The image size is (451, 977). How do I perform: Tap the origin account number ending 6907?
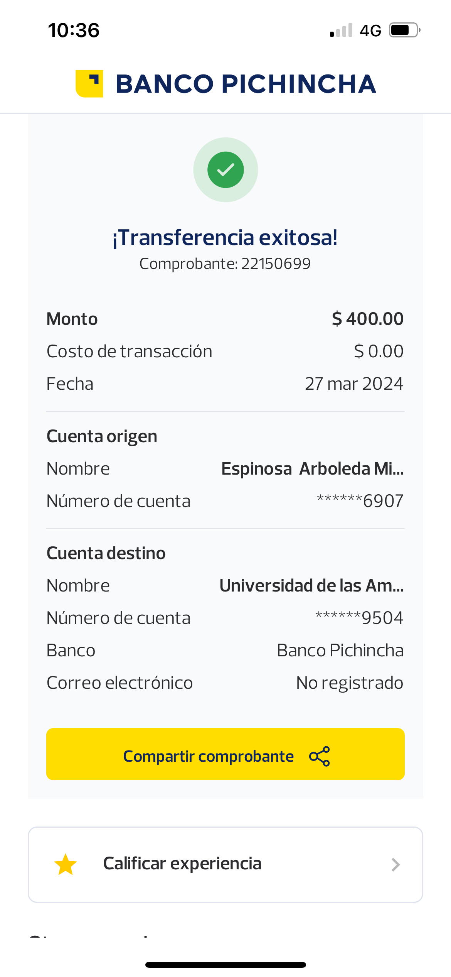click(x=360, y=501)
